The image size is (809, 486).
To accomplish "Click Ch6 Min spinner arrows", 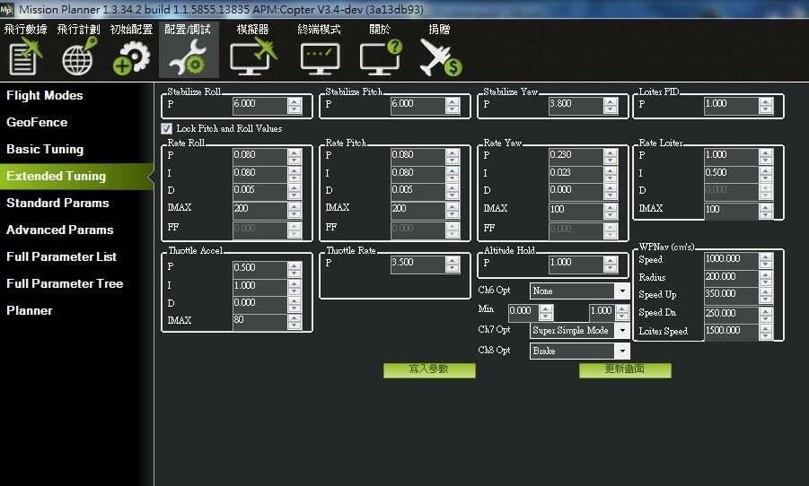I will (x=546, y=312).
